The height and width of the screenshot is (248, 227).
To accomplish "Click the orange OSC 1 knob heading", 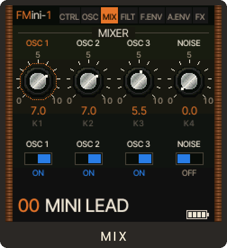I will (x=37, y=43).
